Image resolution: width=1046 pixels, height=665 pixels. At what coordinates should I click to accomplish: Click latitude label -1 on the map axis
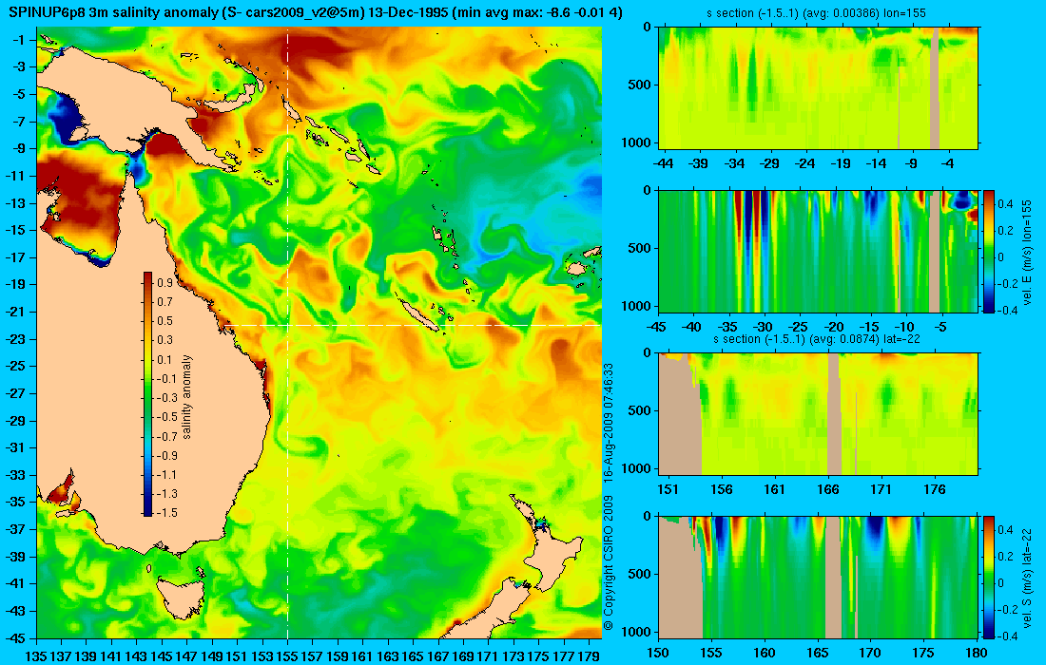click(19, 40)
